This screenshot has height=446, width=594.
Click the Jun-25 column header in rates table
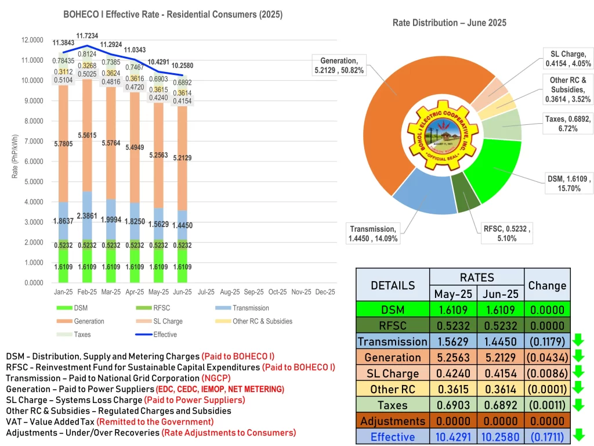[x=500, y=293]
